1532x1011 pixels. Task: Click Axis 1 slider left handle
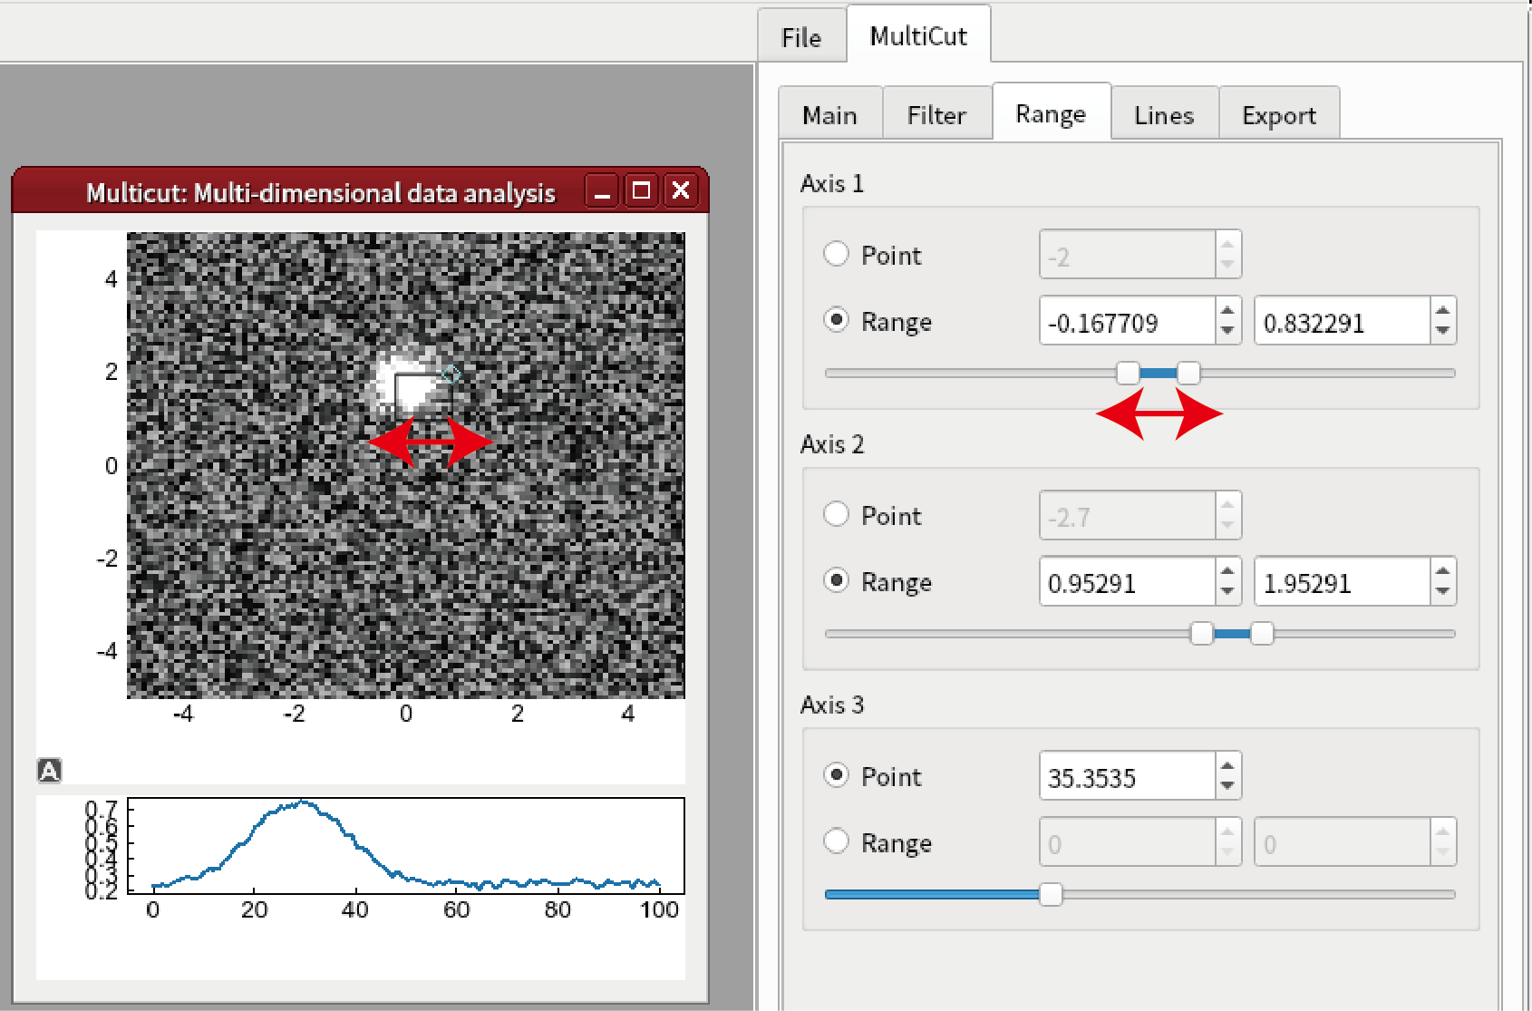(1128, 373)
